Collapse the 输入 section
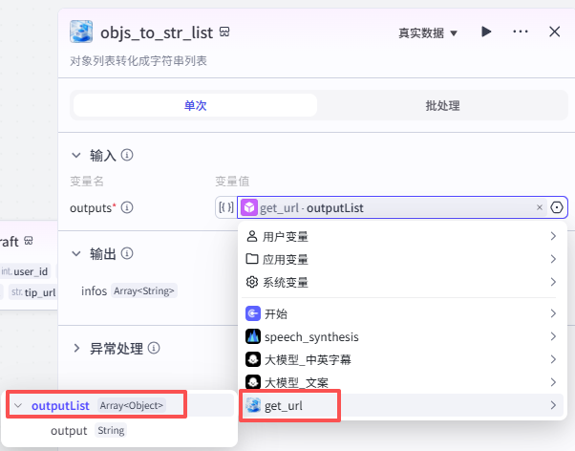This screenshot has width=575, height=451. pos(77,155)
